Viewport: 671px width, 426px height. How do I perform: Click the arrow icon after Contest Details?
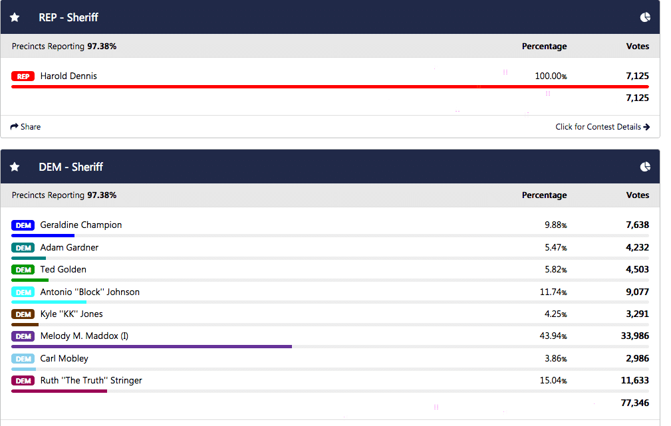646,126
